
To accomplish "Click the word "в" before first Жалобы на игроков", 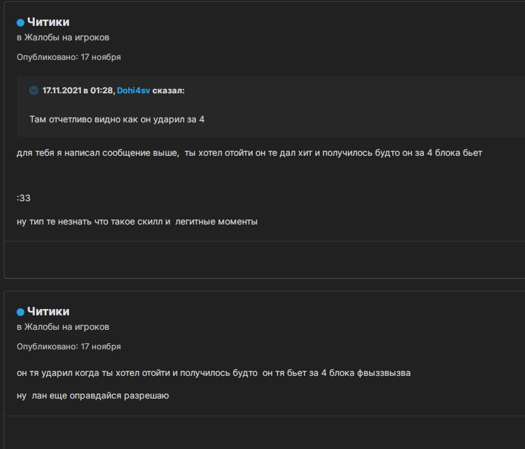I will pyautogui.click(x=19, y=38).
